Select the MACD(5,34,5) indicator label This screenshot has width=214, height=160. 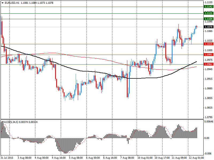(x=10, y=122)
